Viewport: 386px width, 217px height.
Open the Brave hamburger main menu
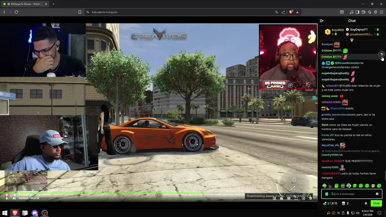point(381,12)
